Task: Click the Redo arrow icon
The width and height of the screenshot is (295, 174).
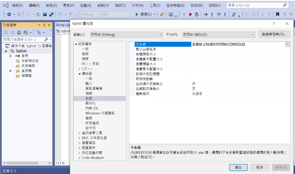Action: pos(71,14)
